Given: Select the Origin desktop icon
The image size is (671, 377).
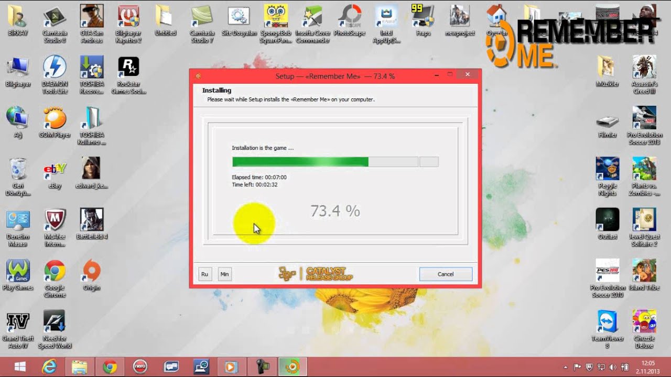Looking at the screenshot, I should (x=91, y=275).
